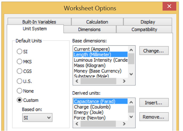
Task: Choose the CGS unit system option
Action: click(19, 71)
